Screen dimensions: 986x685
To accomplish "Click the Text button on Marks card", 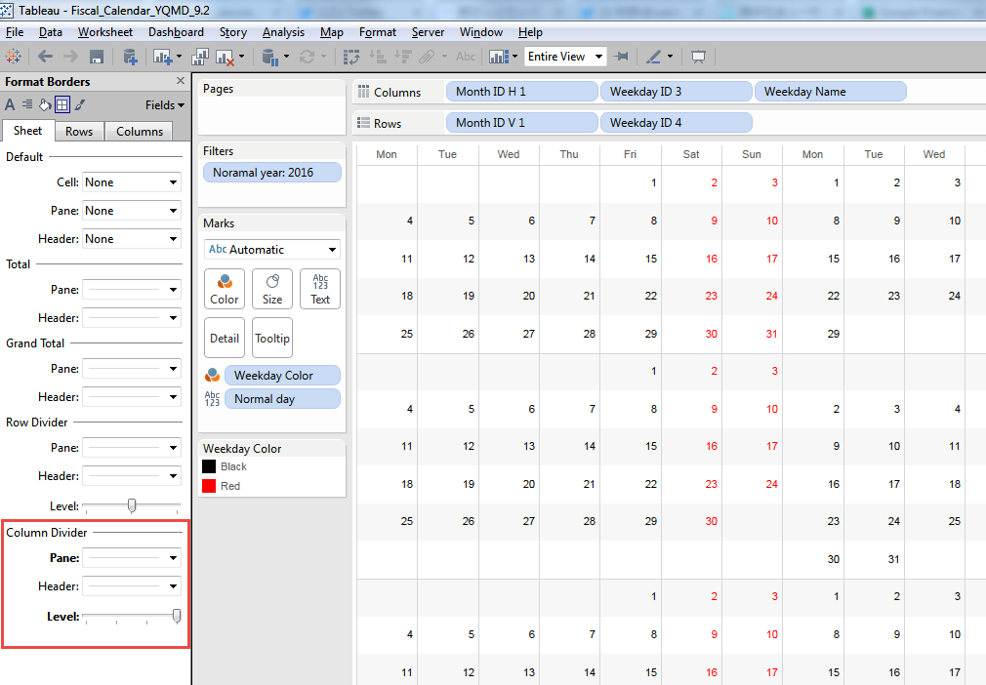I will point(320,289).
